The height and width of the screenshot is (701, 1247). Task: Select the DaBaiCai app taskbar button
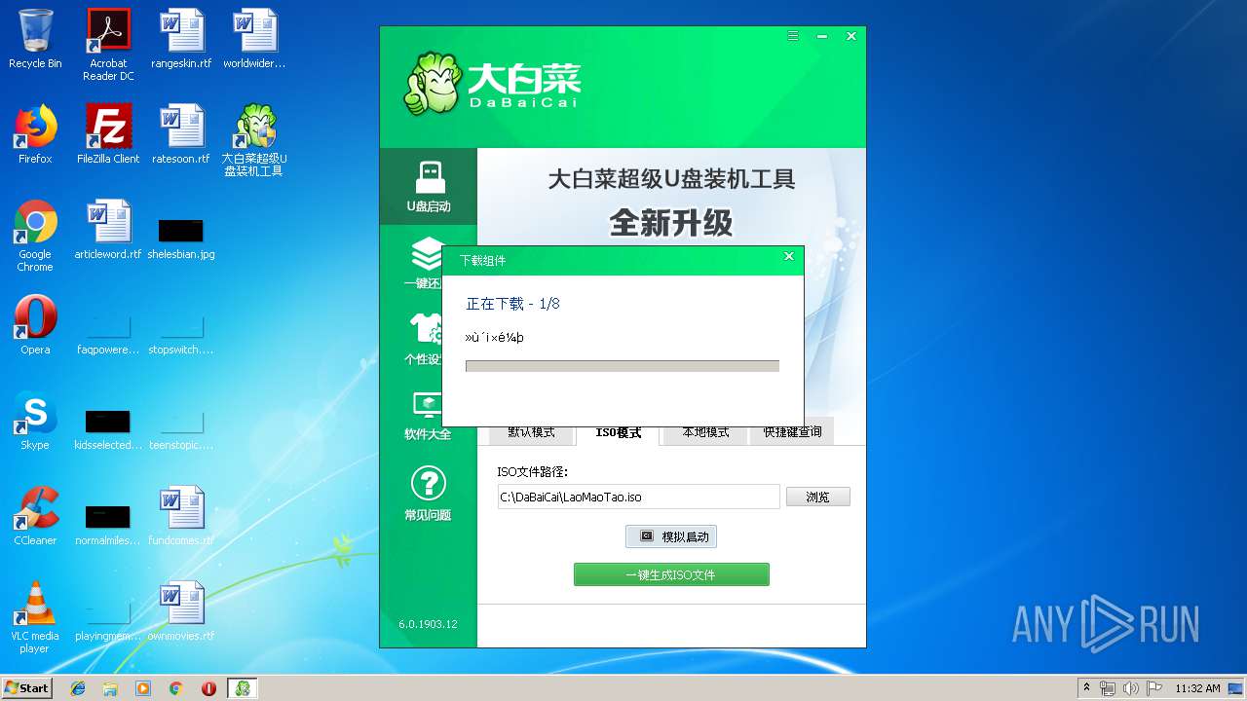coord(242,688)
